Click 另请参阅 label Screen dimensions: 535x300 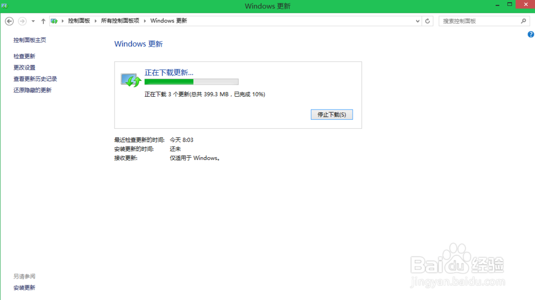(24, 276)
